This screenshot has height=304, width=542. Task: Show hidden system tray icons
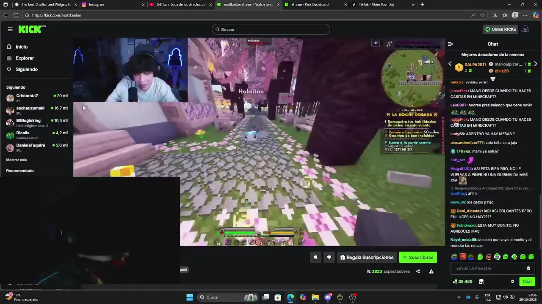click(459, 297)
